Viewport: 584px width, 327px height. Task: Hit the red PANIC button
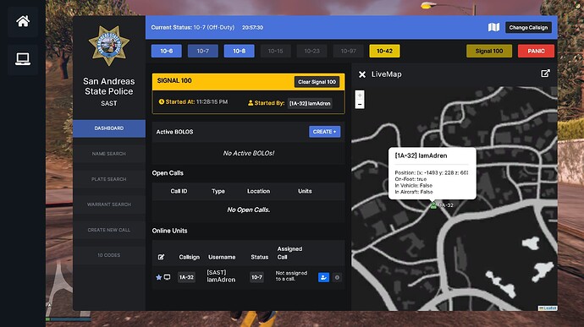536,51
